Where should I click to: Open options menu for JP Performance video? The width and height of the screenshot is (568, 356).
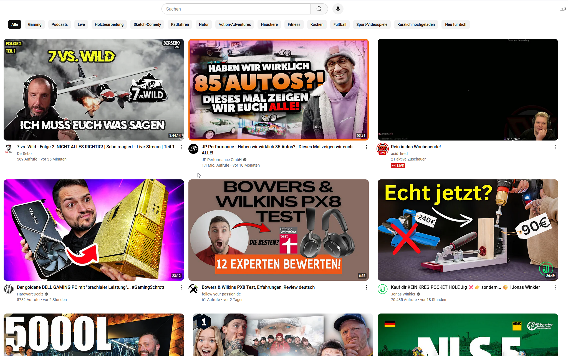(x=367, y=147)
